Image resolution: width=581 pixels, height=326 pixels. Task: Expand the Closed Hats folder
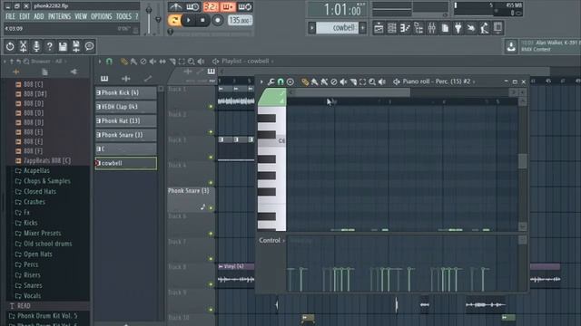tap(40, 191)
